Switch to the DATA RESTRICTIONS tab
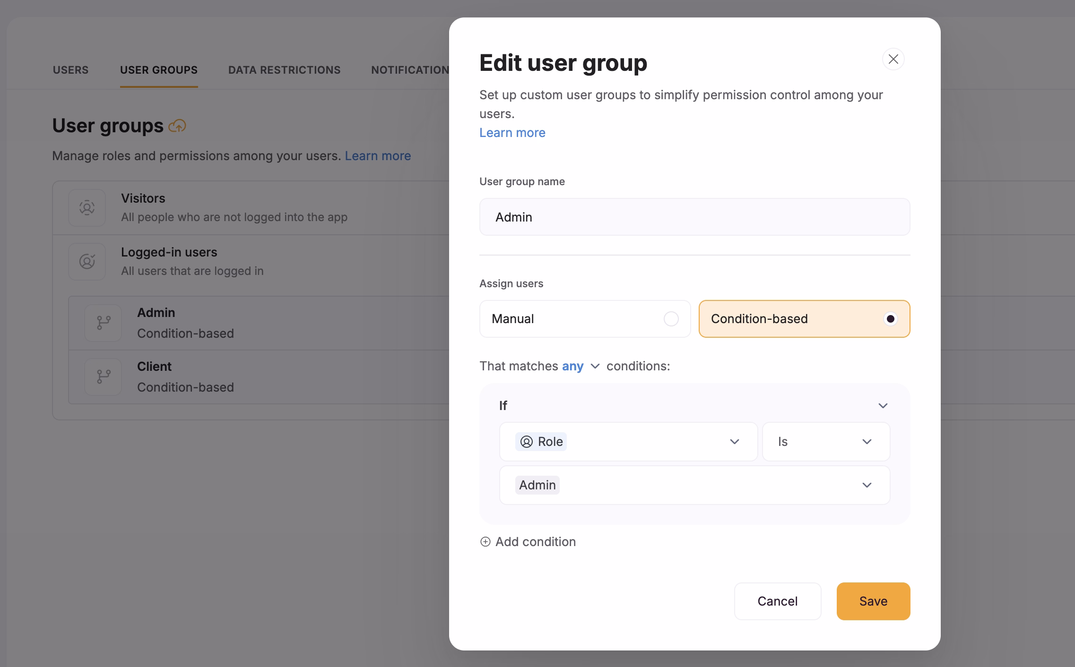Viewport: 1075px width, 667px height. [x=284, y=69]
